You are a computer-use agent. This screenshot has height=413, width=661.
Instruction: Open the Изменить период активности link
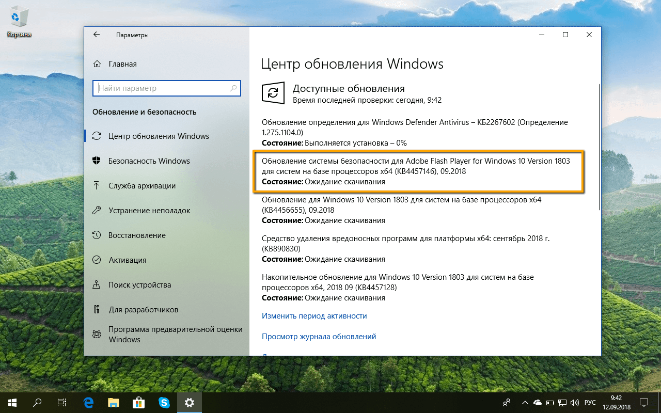pyautogui.click(x=314, y=315)
